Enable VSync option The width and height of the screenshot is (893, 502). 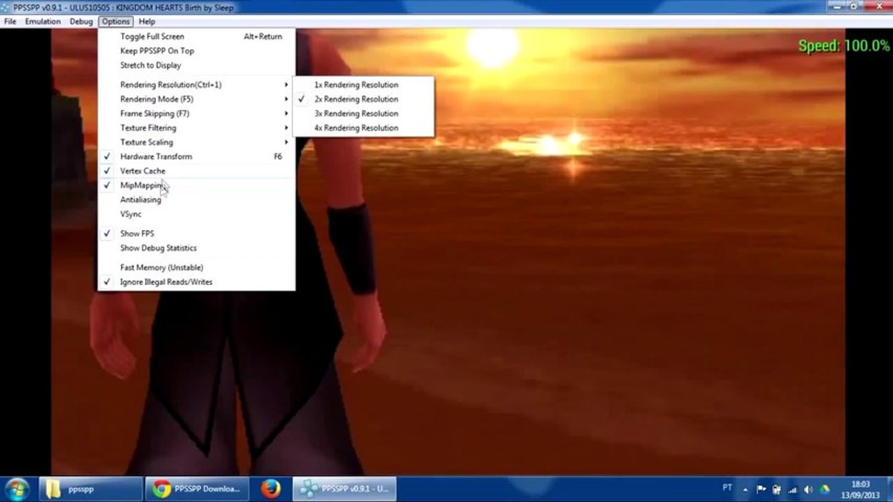[x=196, y=214]
